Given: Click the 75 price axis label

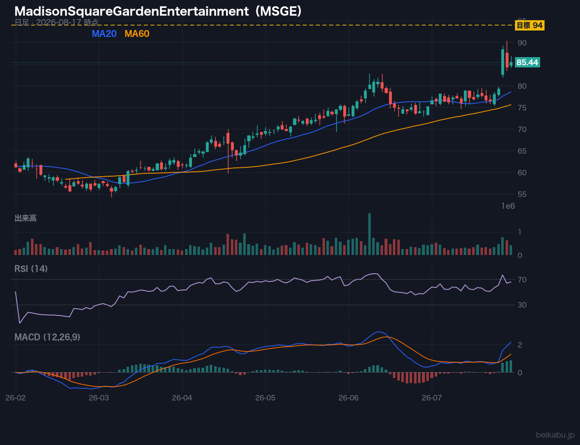Looking at the screenshot, I should 522,108.
